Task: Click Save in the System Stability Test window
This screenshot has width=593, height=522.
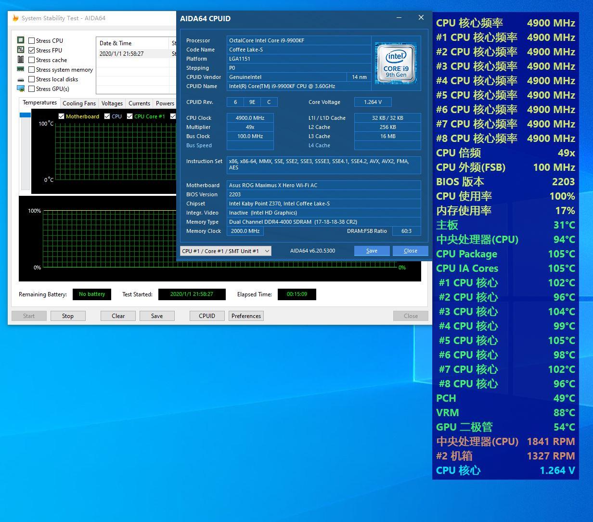Action: pyautogui.click(x=157, y=316)
